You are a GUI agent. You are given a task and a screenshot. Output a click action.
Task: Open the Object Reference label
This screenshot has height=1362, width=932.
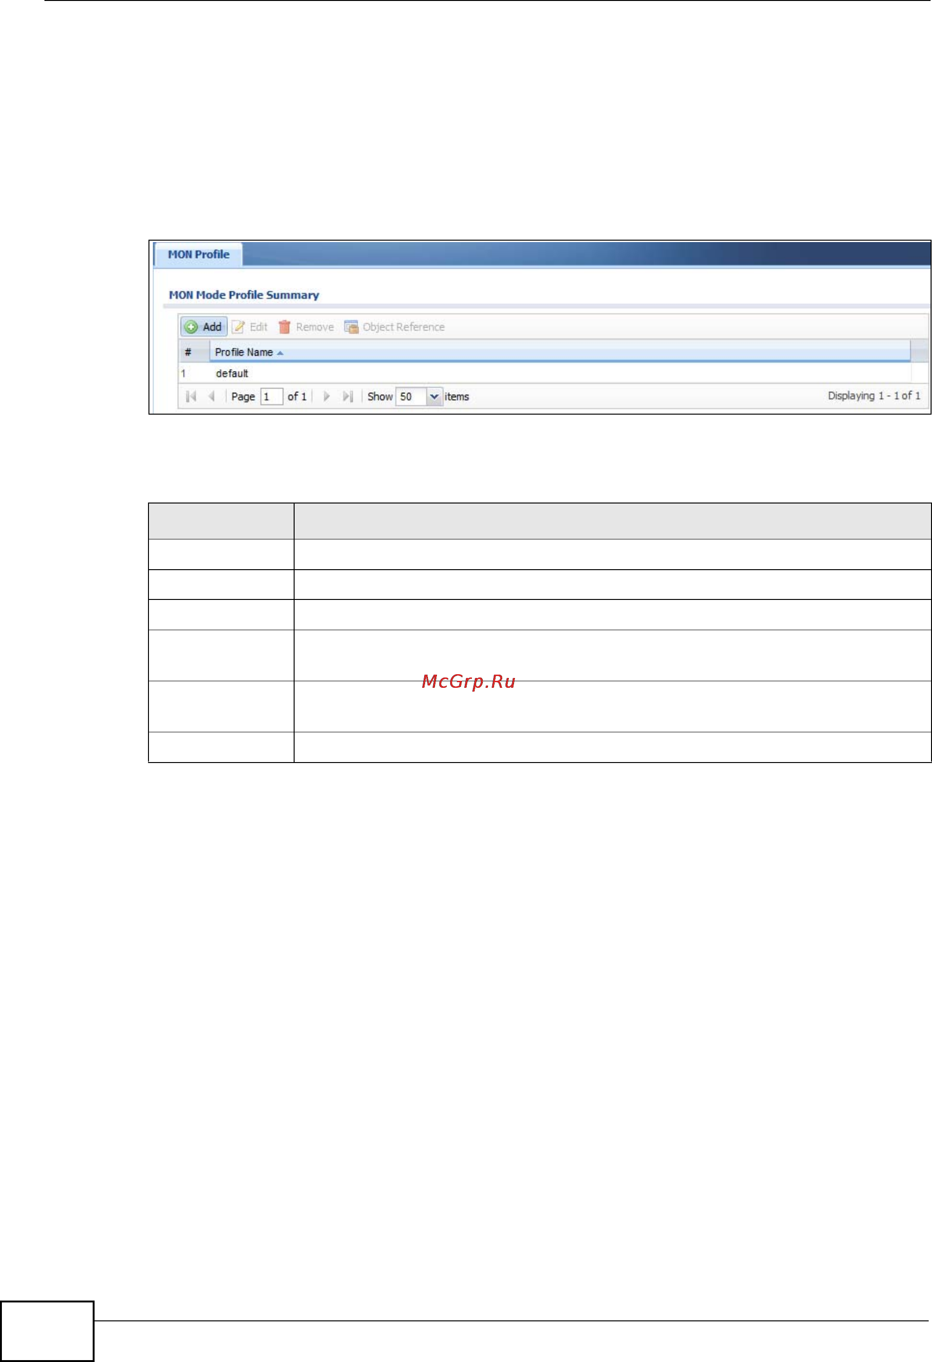403,327
